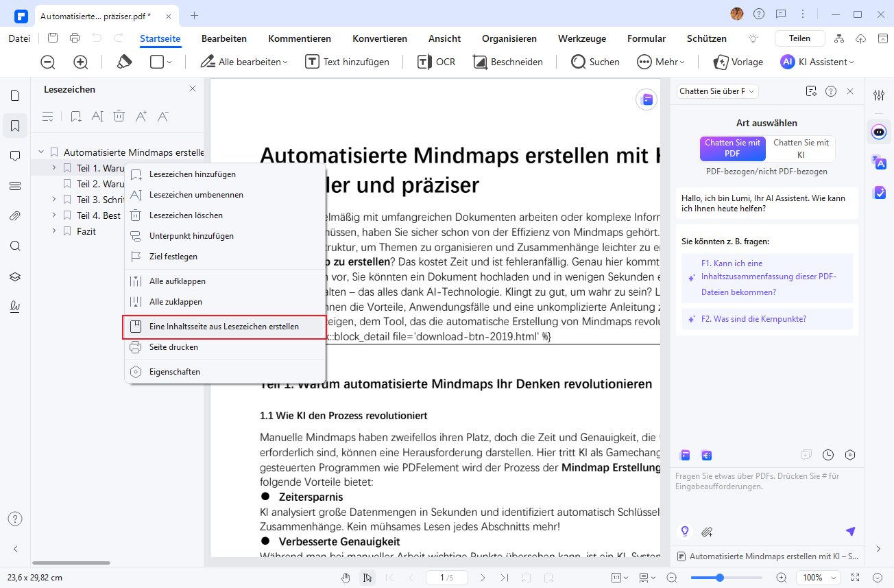Click the zoom in magnifier in toolbar

tap(81, 62)
